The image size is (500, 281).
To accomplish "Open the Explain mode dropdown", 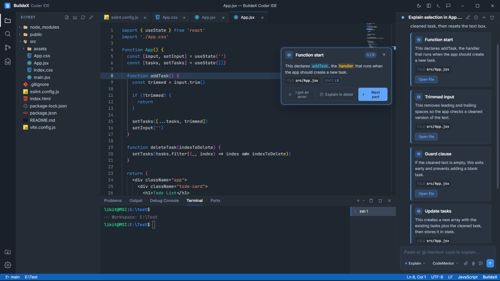I will tap(415, 264).
